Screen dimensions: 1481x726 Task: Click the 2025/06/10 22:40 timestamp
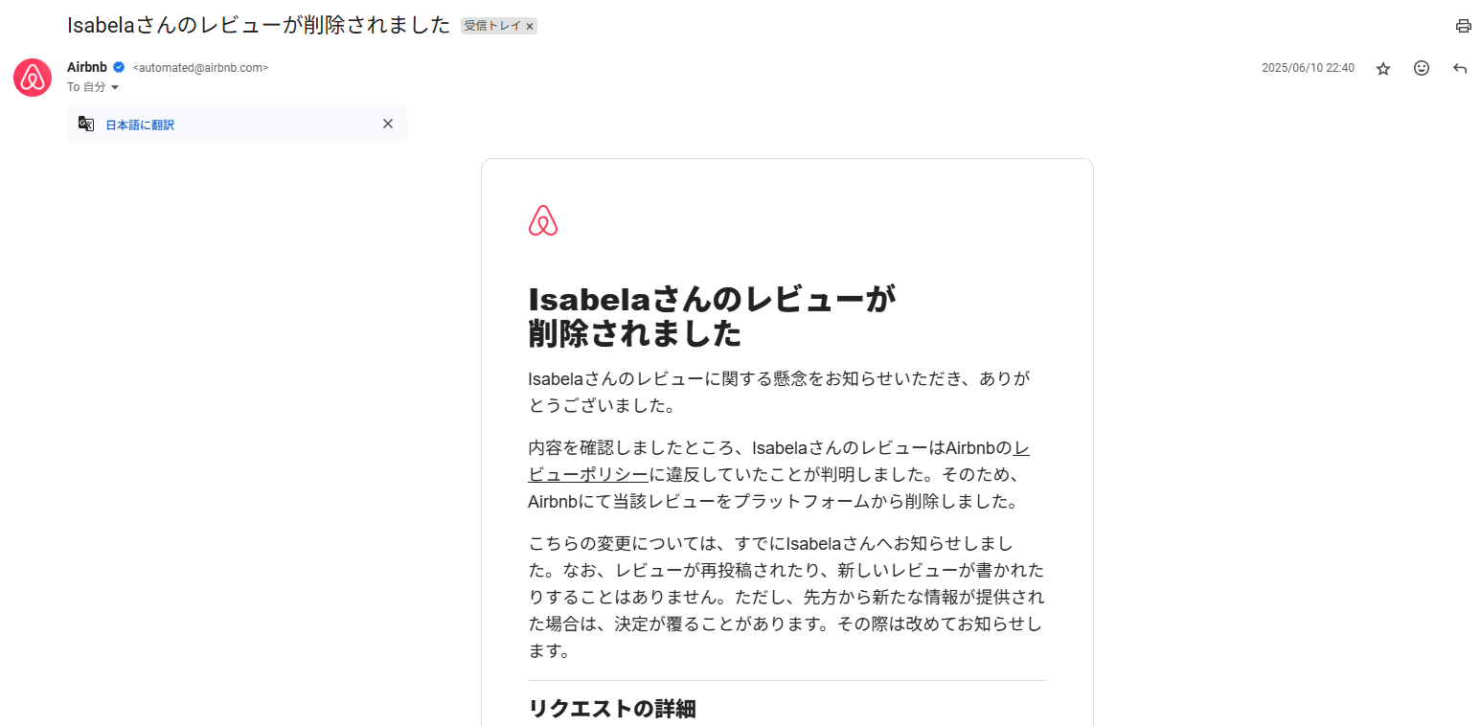[1308, 68]
